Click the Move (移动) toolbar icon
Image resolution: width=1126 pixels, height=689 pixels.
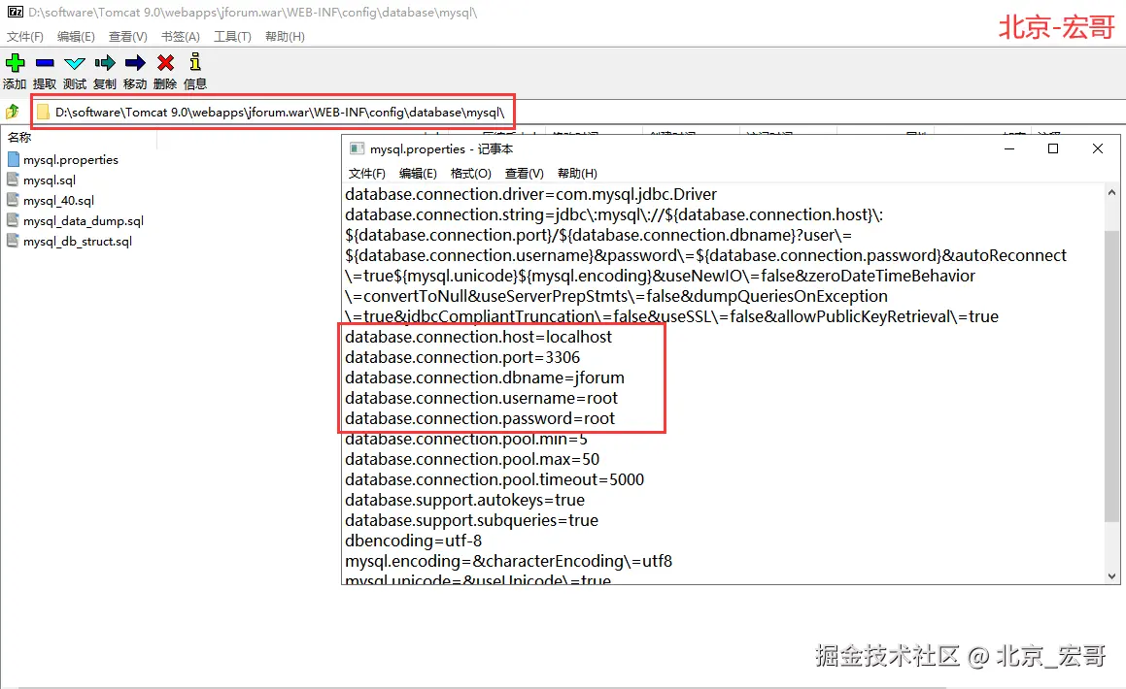[x=135, y=63]
